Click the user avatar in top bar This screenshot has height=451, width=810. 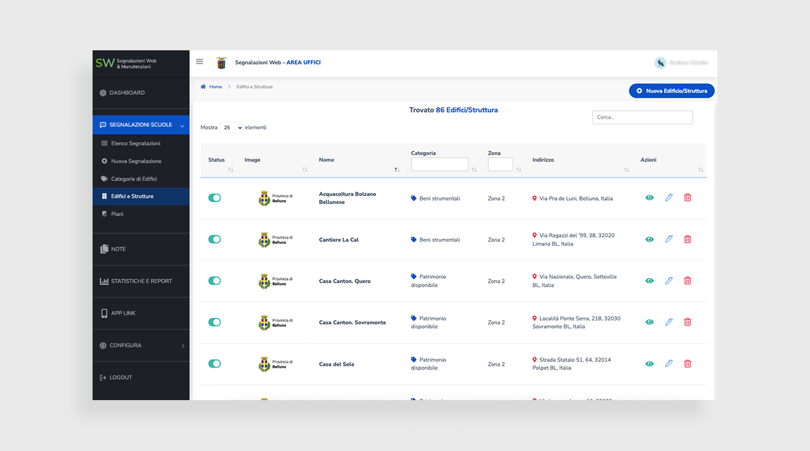pos(660,63)
